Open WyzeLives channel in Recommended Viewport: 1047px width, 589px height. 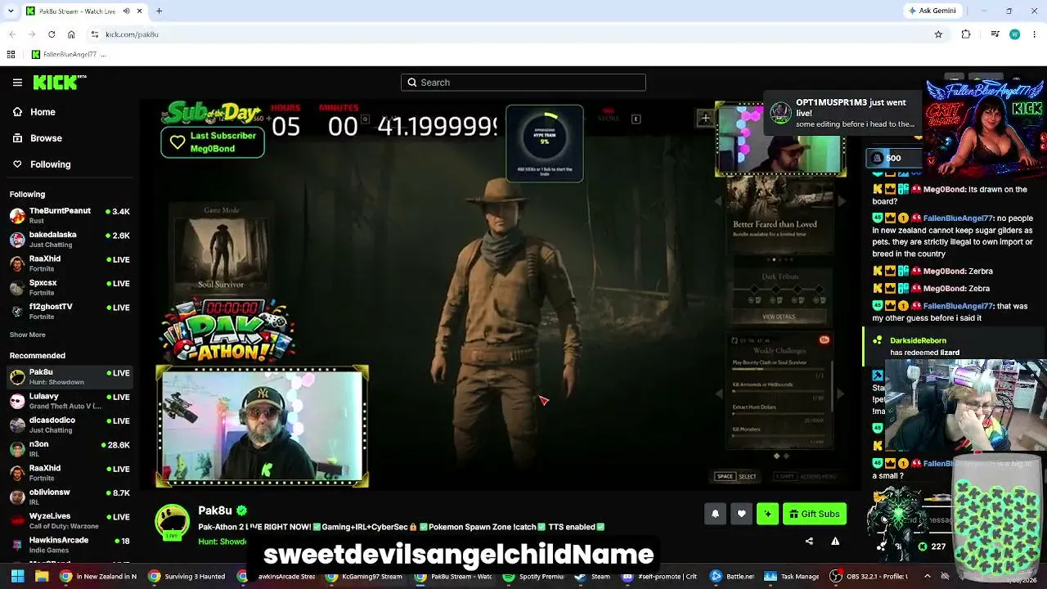click(x=70, y=520)
